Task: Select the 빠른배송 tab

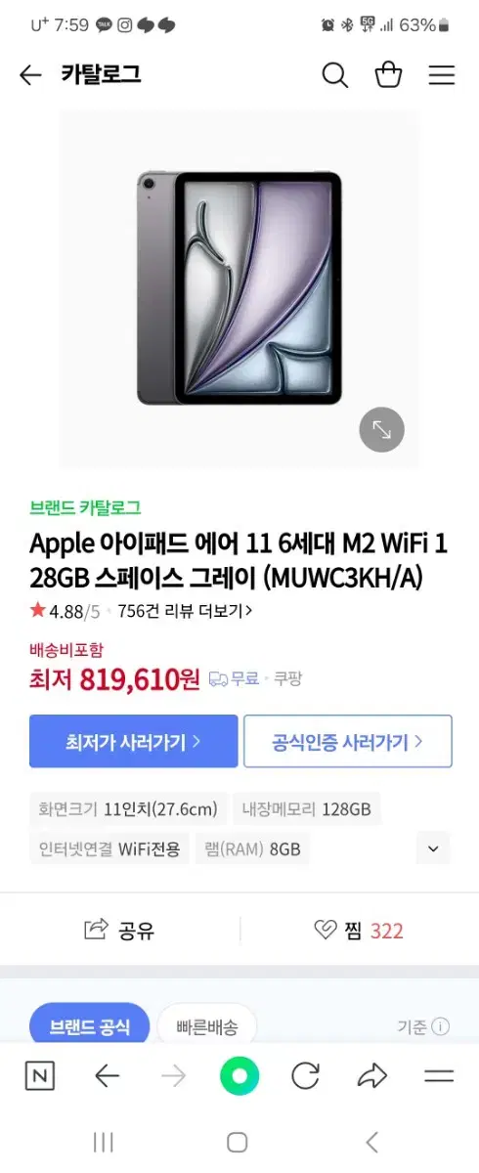Action: pyautogui.click(x=206, y=1026)
